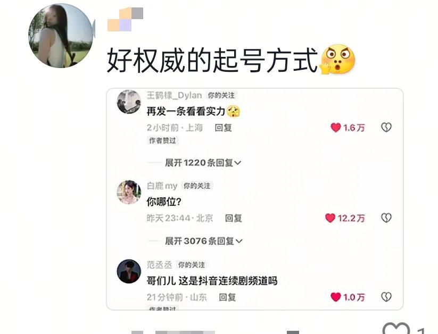The width and height of the screenshot is (438, 334).
Task: View 范丞丞's commenter avatar
Action: point(129,271)
